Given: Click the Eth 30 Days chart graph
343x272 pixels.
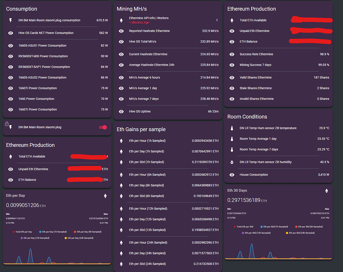Looking at the screenshot, I should click(x=279, y=250).
